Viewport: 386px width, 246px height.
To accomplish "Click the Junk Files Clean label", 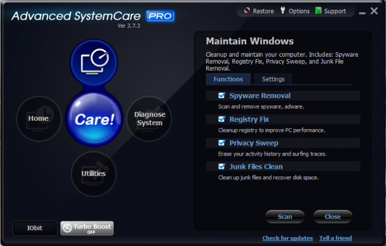I will pyautogui.click(x=256, y=167).
